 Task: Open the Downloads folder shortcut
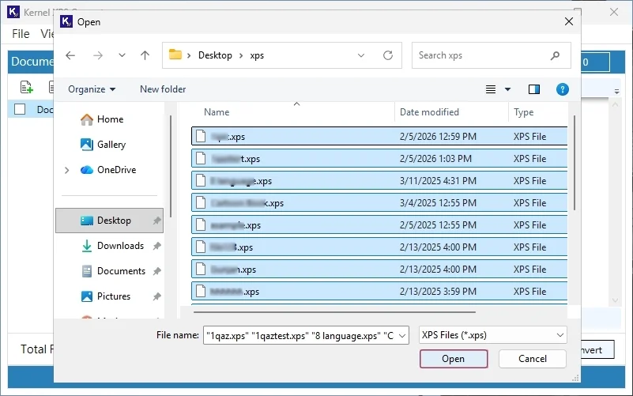pos(112,246)
